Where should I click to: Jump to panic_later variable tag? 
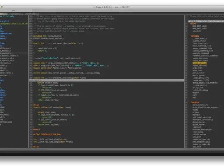pos(199,73)
